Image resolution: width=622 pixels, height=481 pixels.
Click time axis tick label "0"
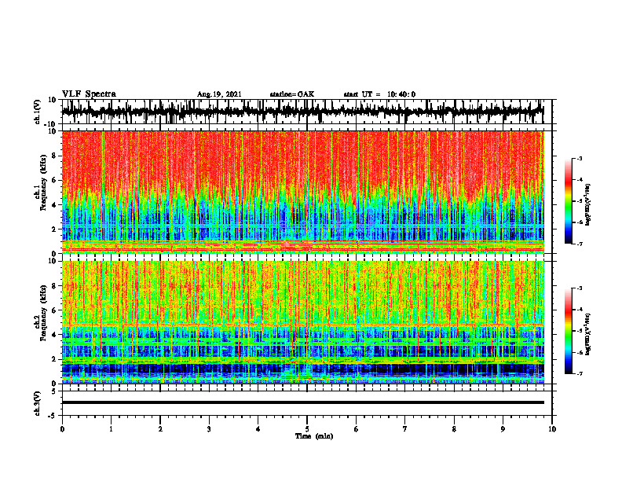tap(62, 429)
